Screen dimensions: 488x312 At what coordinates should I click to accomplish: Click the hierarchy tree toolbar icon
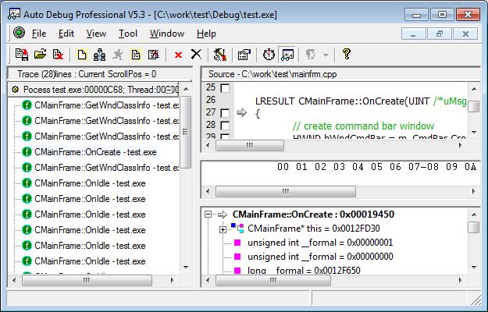point(100,55)
